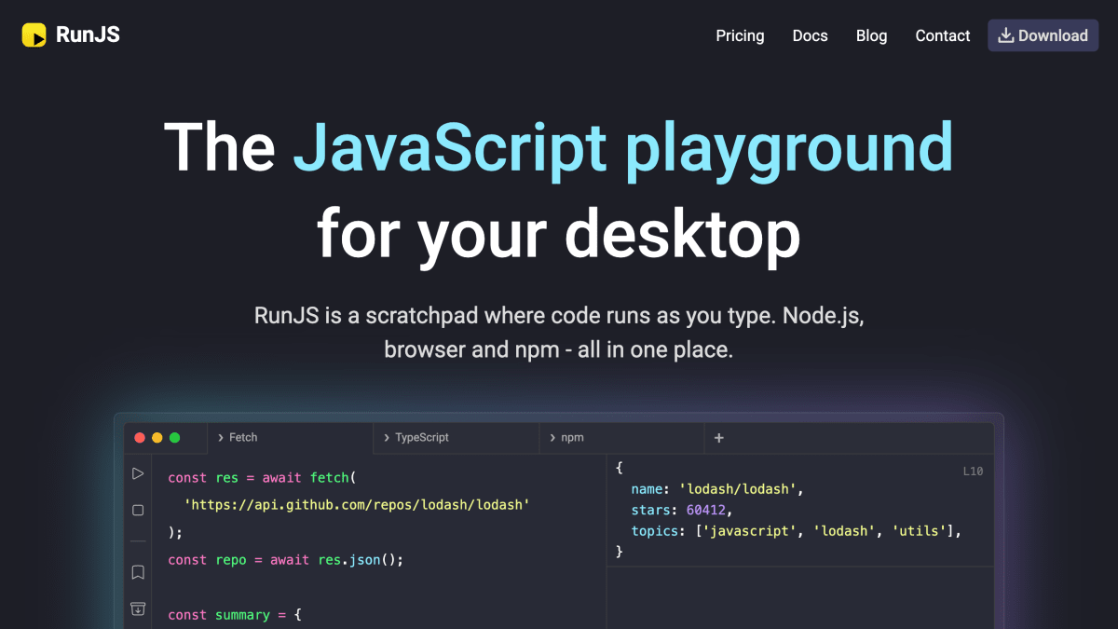The width and height of the screenshot is (1118, 629).
Task: Click the 'stars: 60412' output line
Action: click(x=682, y=510)
